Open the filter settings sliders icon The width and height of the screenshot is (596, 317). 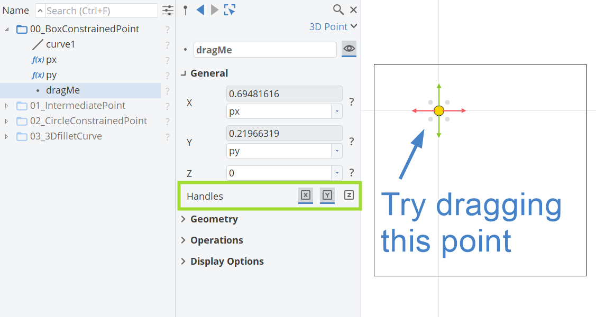click(x=168, y=11)
